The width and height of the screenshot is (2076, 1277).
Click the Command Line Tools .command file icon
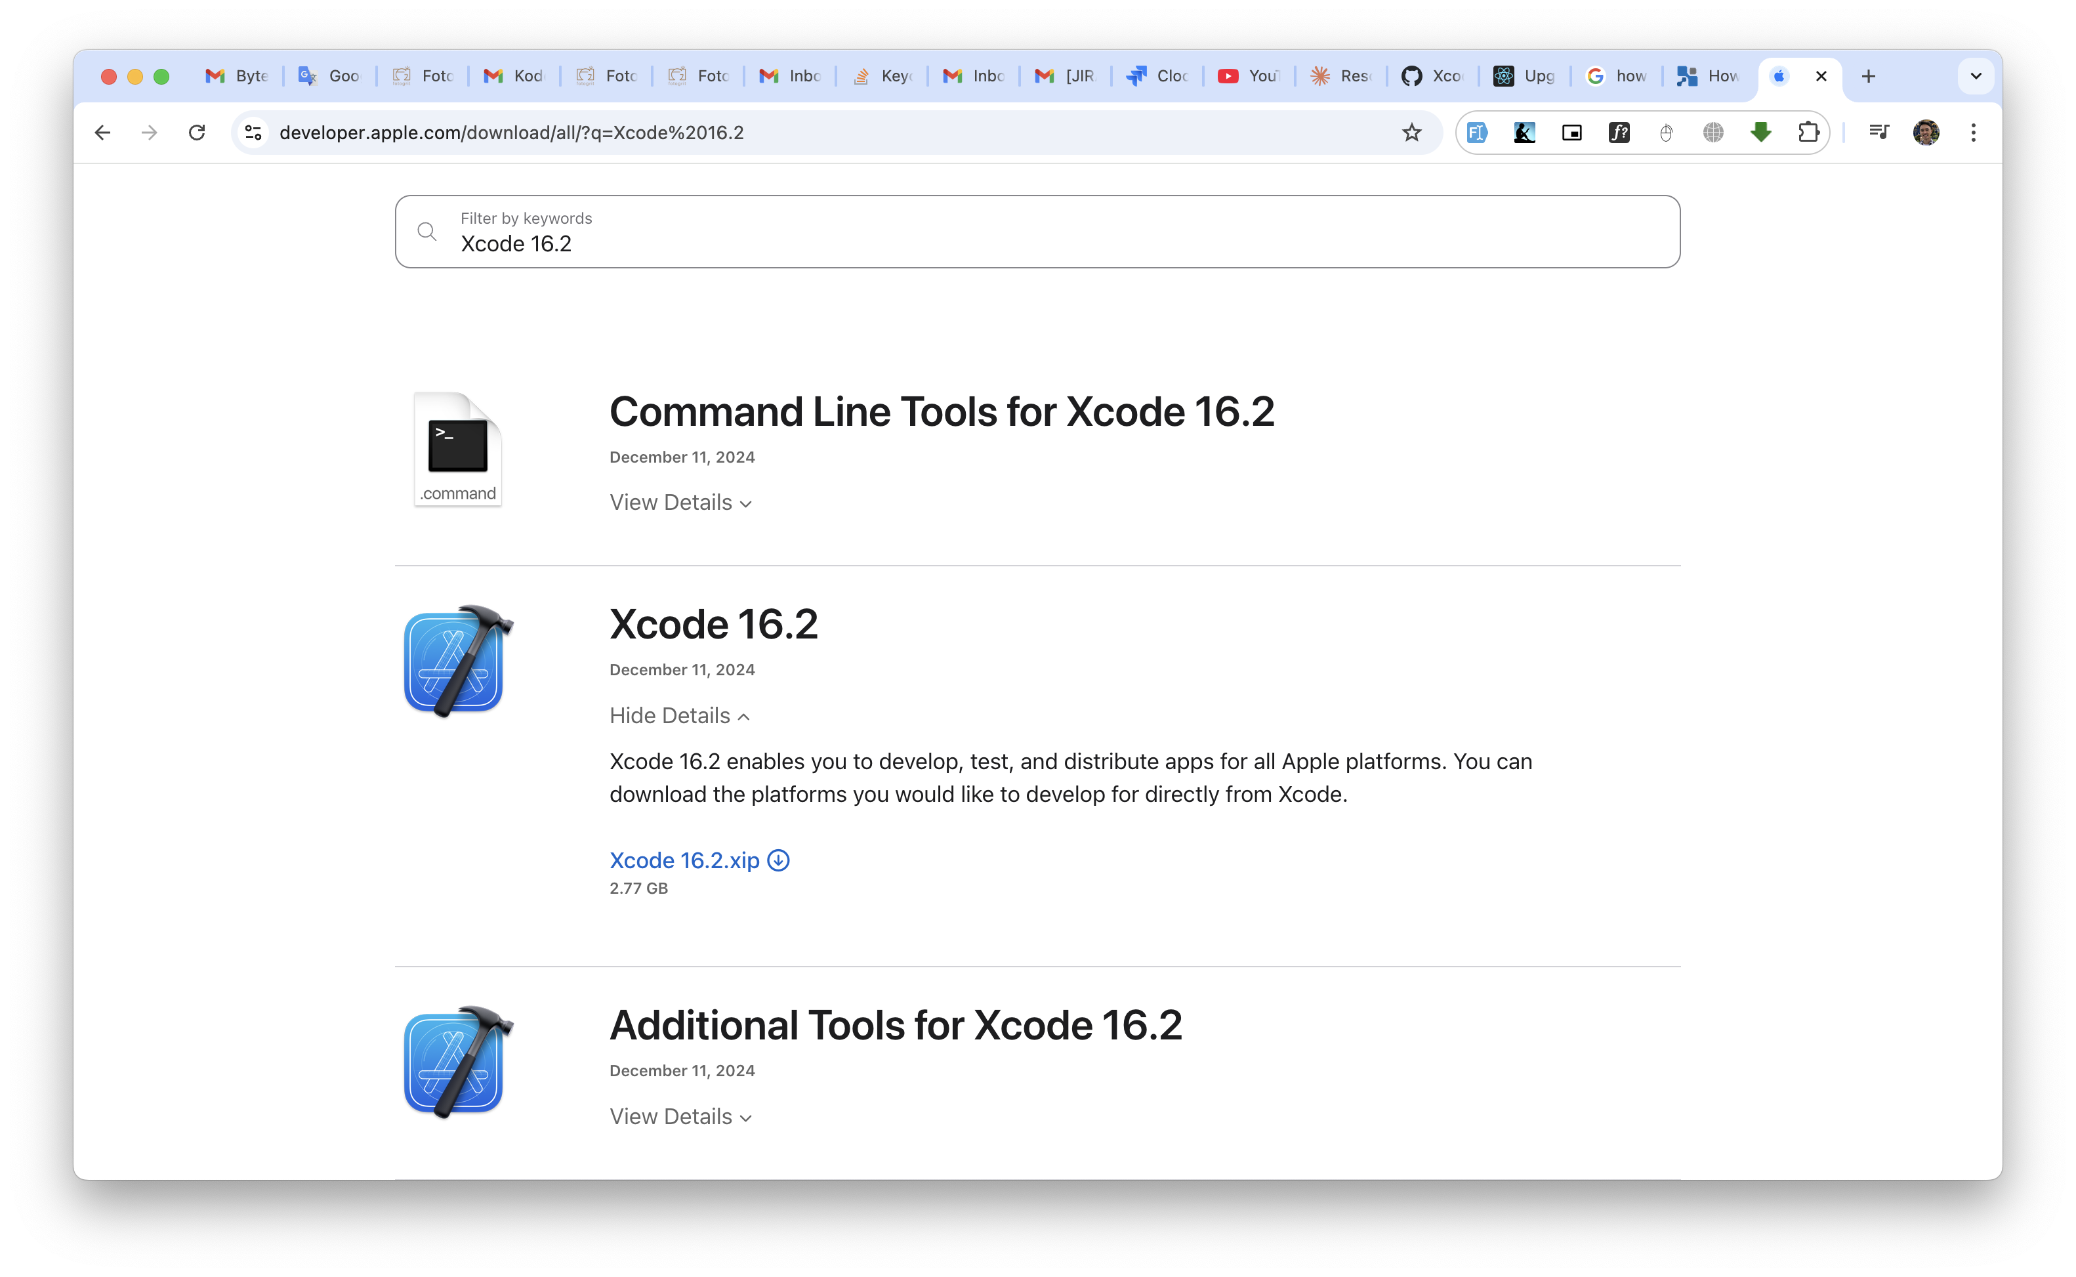[x=457, y=450]
